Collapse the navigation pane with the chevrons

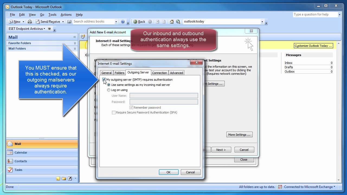click(75, 37)
